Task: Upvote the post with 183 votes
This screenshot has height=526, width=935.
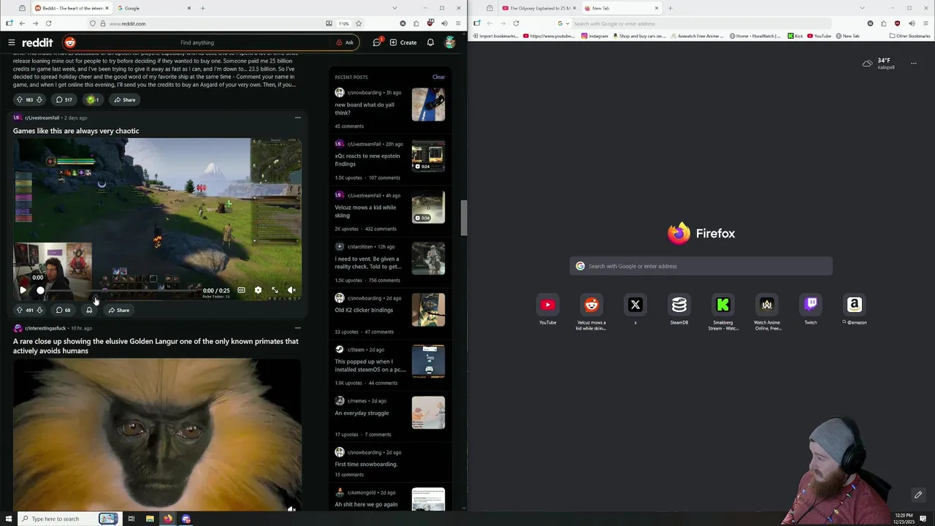Action: pos(20,99)
